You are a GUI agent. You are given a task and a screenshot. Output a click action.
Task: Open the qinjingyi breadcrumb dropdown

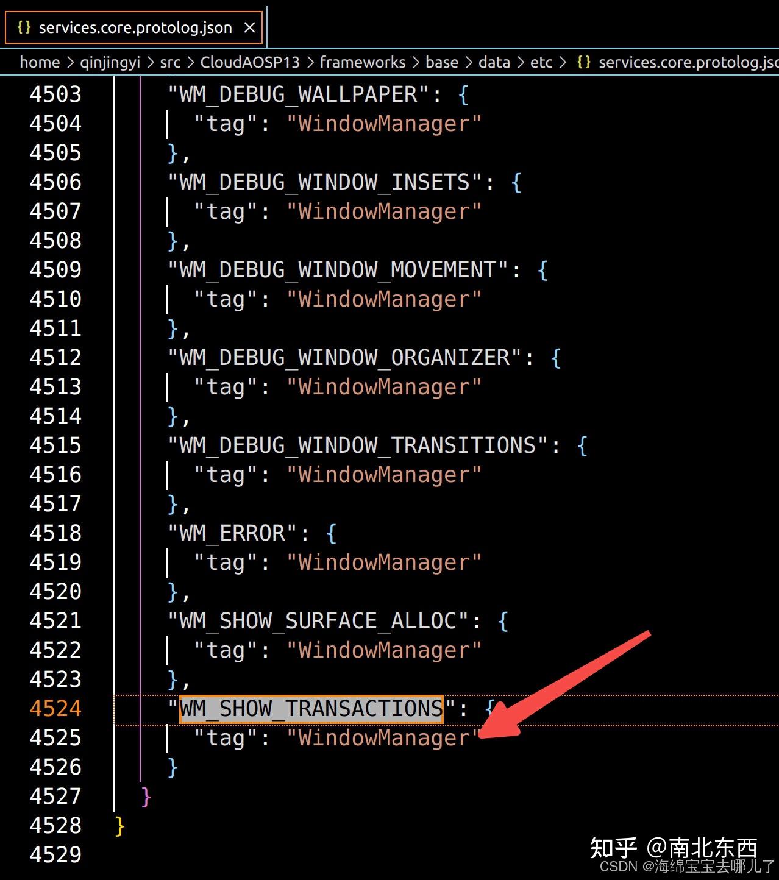tap(110, 62)
